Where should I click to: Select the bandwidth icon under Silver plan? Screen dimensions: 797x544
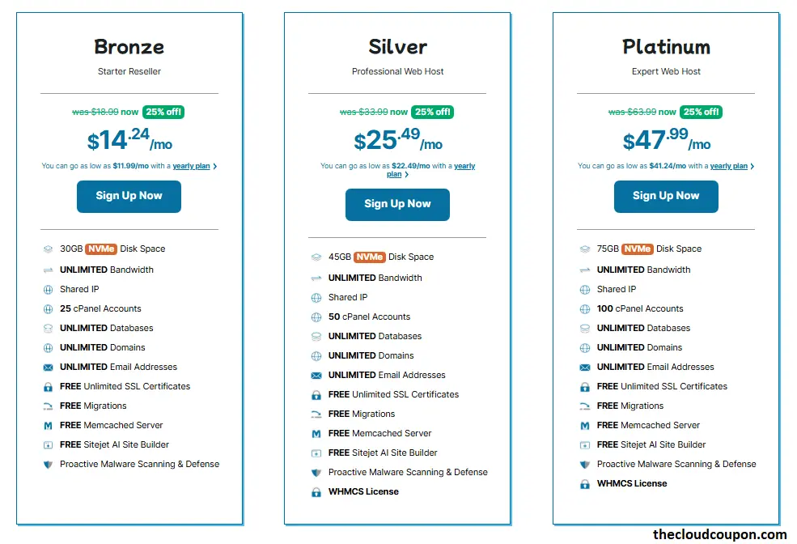[x=316, y=278]
